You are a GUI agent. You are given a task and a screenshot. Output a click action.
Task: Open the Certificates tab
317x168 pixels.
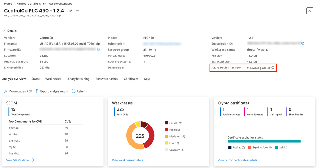pos(131,79)
